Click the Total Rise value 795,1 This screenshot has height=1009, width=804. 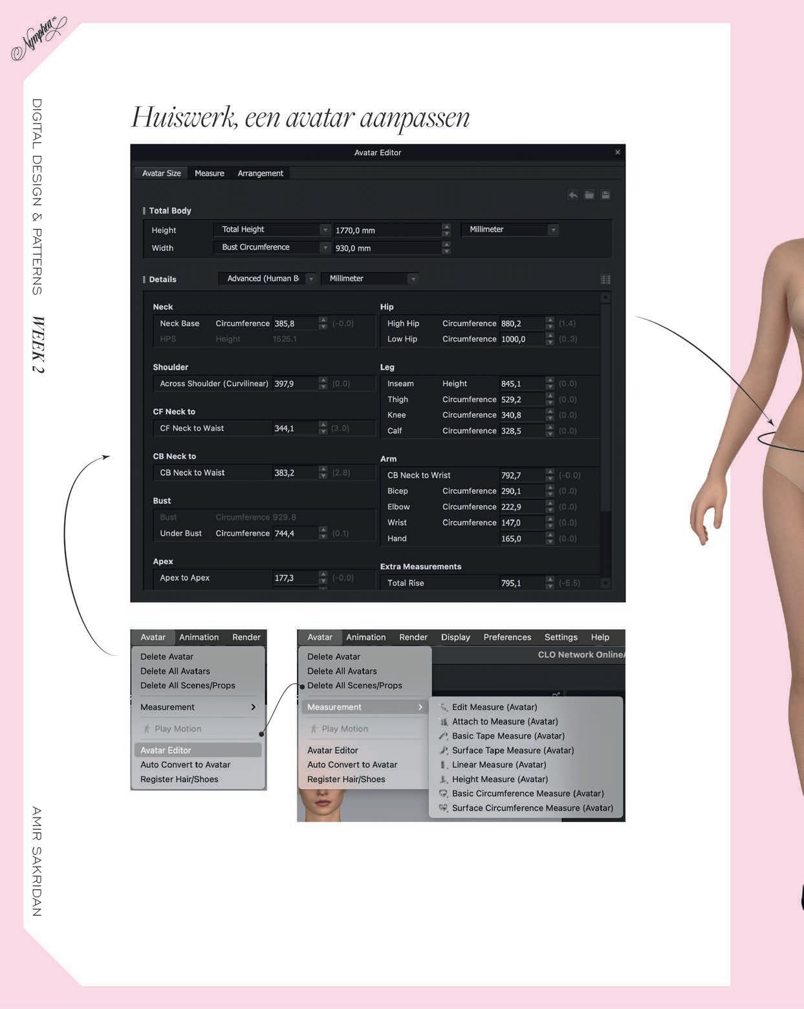(x=522, y=583)
